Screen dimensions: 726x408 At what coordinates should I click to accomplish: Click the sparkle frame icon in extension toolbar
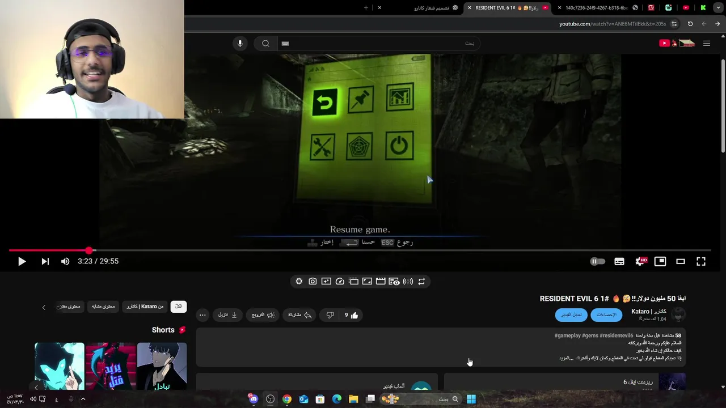coord(326,281)
